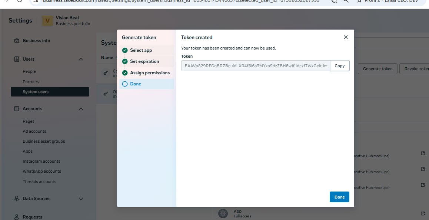Open Business asset groups
The image size is (429, 220).
(x=44, y=141)
